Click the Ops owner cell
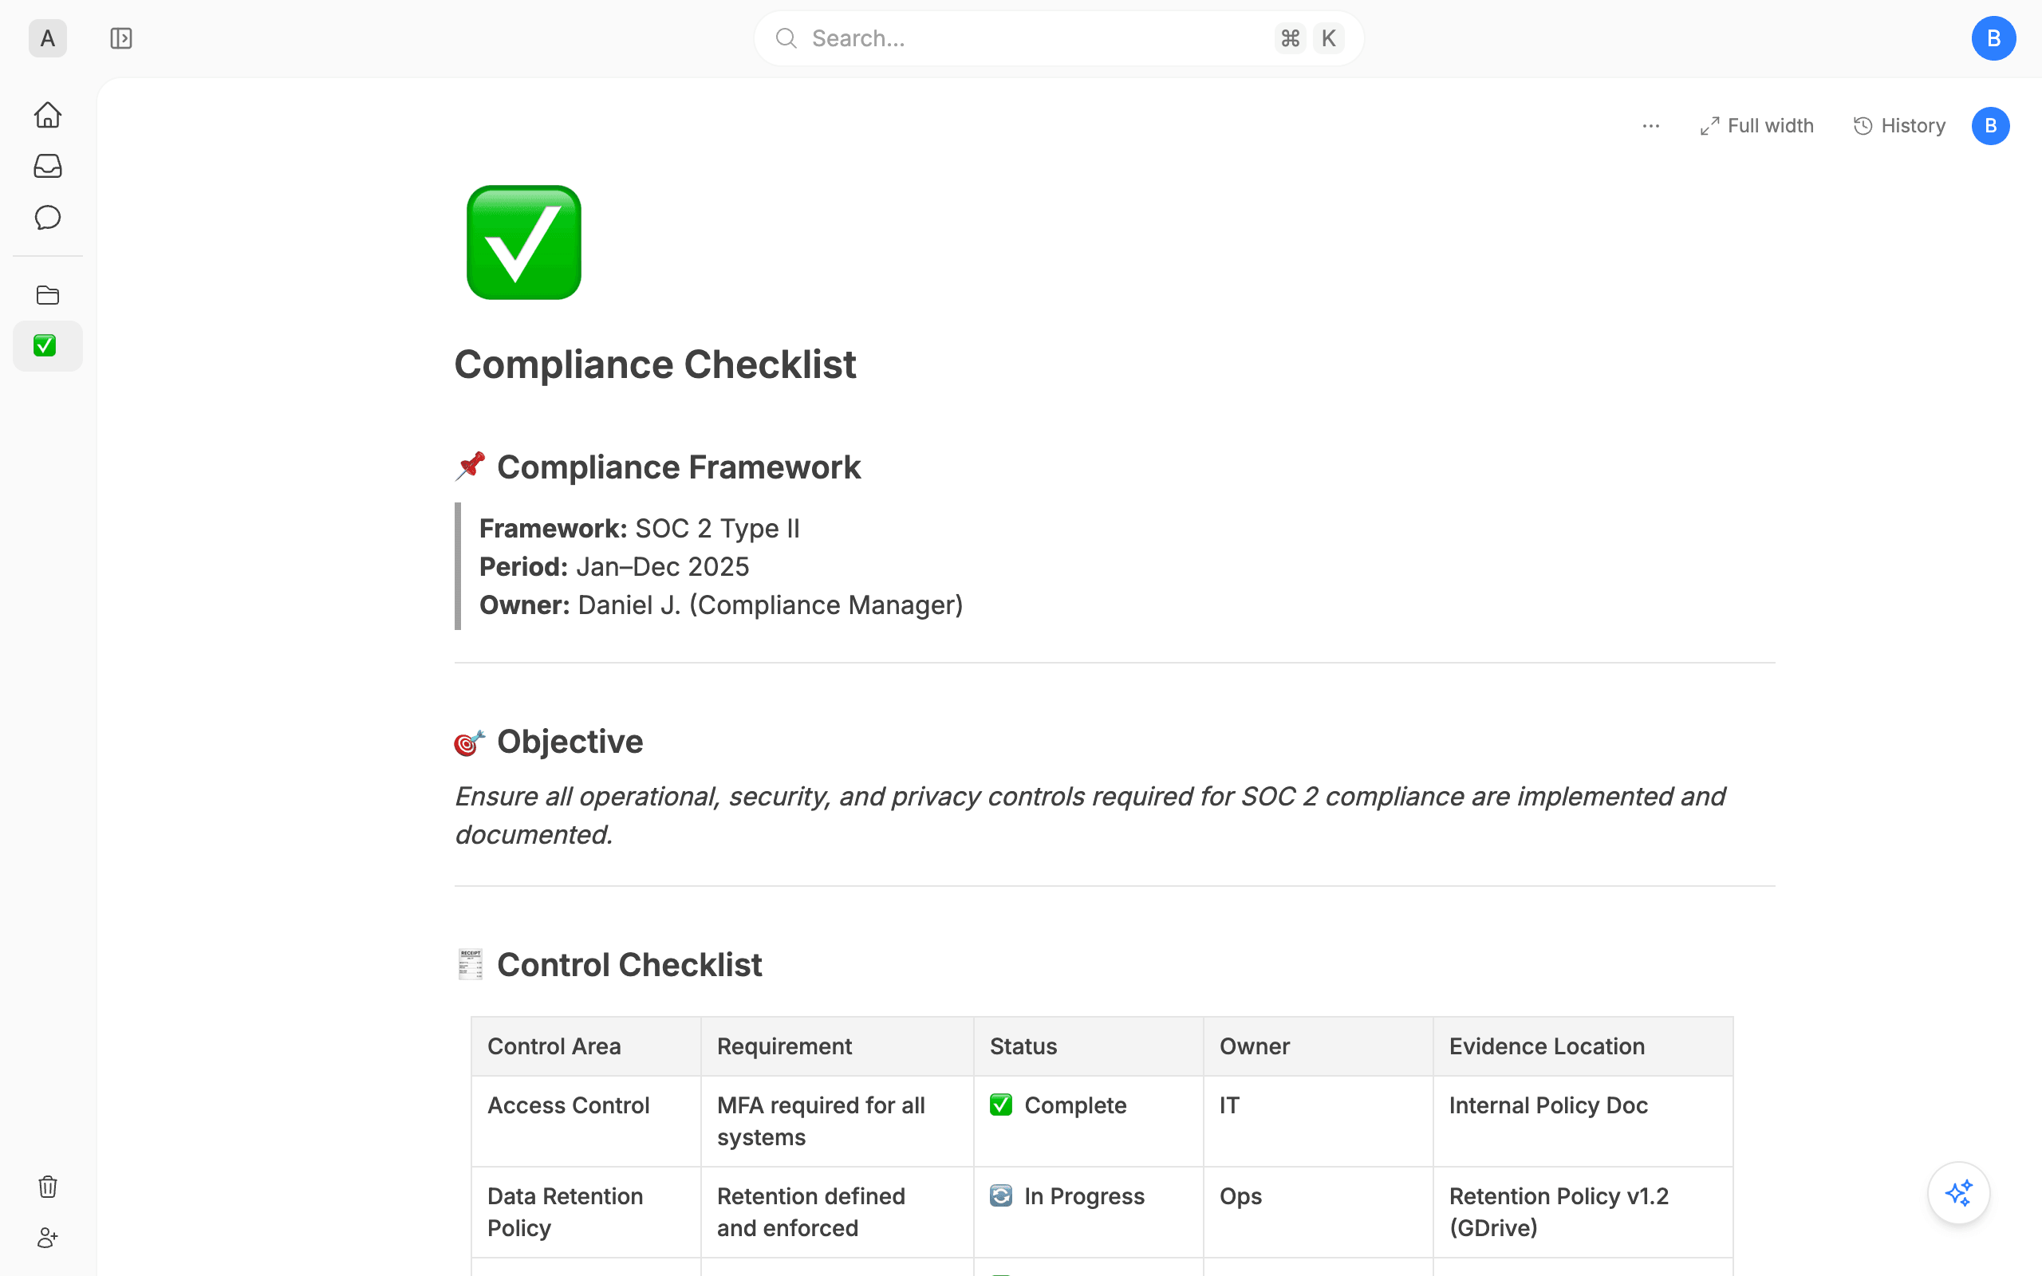 pos(1318,1213)
